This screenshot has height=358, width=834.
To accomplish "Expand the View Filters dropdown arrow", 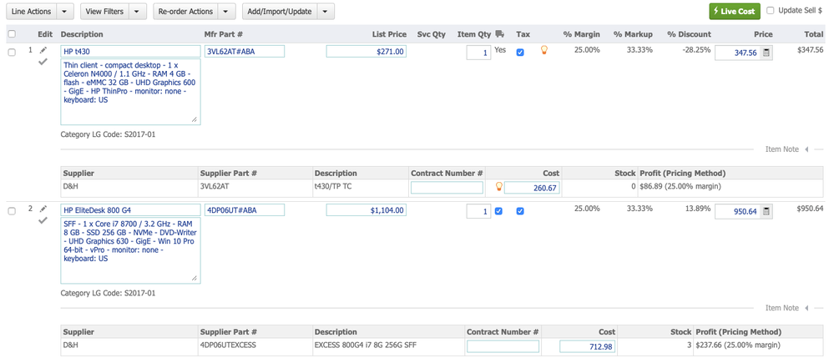I will pyautogui.click(x=138, y=12).
